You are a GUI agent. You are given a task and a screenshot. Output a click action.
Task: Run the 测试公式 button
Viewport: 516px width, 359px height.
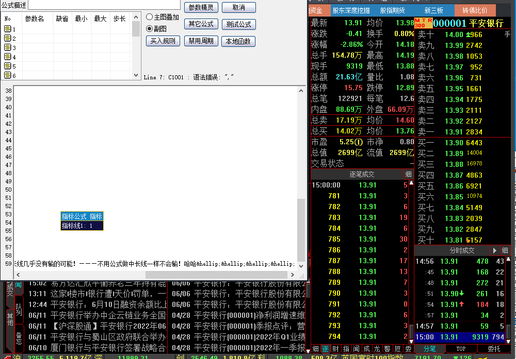pyautogui.click(x=239, y=24)
